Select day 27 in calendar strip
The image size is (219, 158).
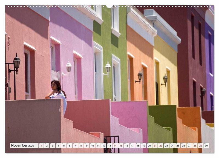tap(189, 145)
